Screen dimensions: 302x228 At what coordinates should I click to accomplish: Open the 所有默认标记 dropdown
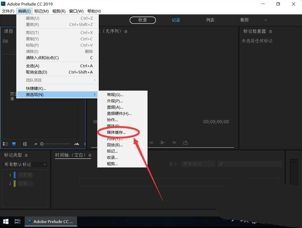tap(25, 164)
